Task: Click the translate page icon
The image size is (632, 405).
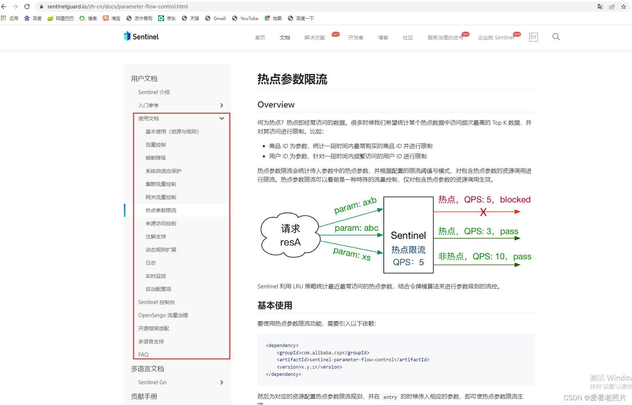Action: click(x=600, y=7)
